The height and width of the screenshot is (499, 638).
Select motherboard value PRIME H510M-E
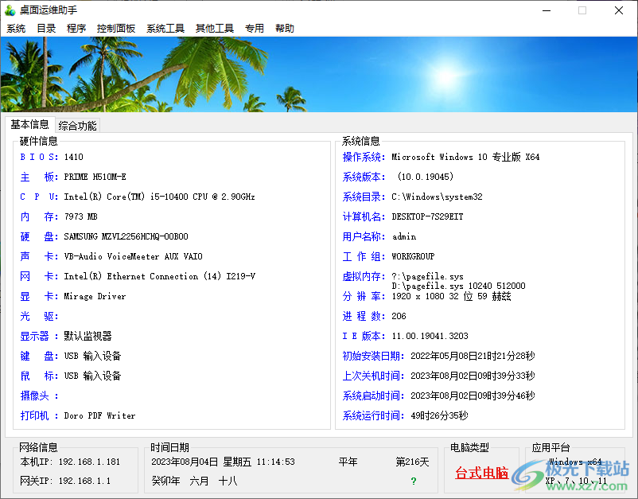pyautogui.click(x=95, y=177)
